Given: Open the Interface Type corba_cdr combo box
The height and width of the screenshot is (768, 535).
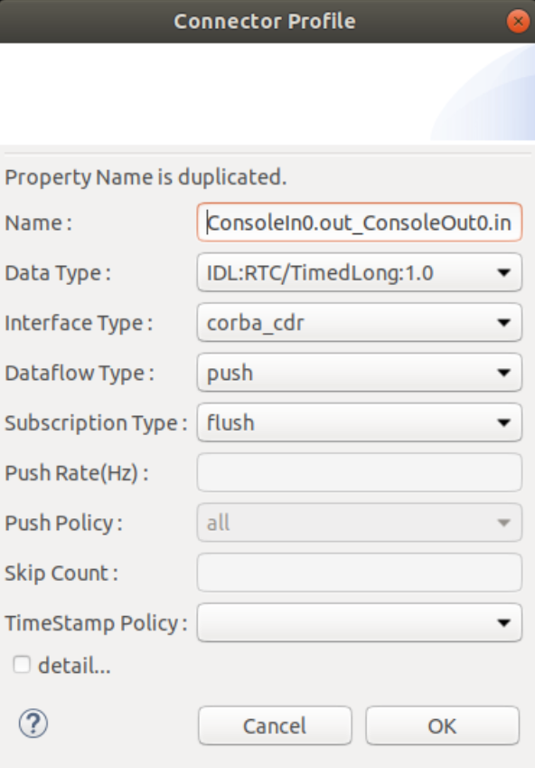Looking at the screenshot, I should [x=360, y=322].
